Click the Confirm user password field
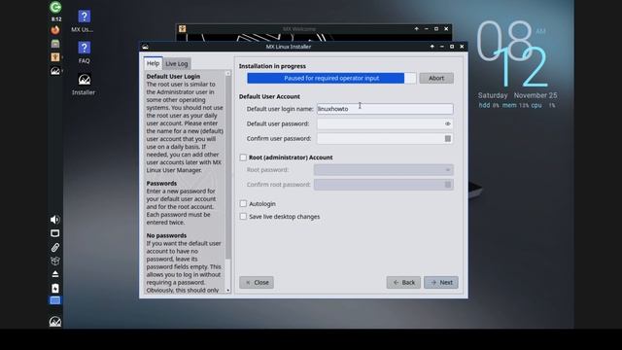The height and width of the screenshot is (350, 622). [385, 138]
